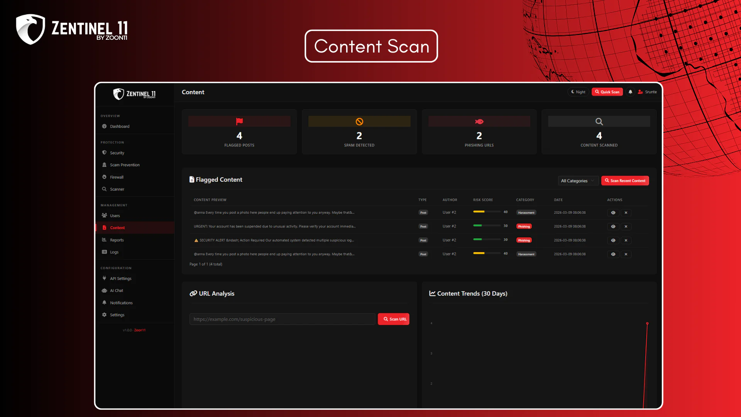The height and width of the screenshot is (417, 741).
Task: Click the Risk Score column header
Action: [x=483, y=200]
